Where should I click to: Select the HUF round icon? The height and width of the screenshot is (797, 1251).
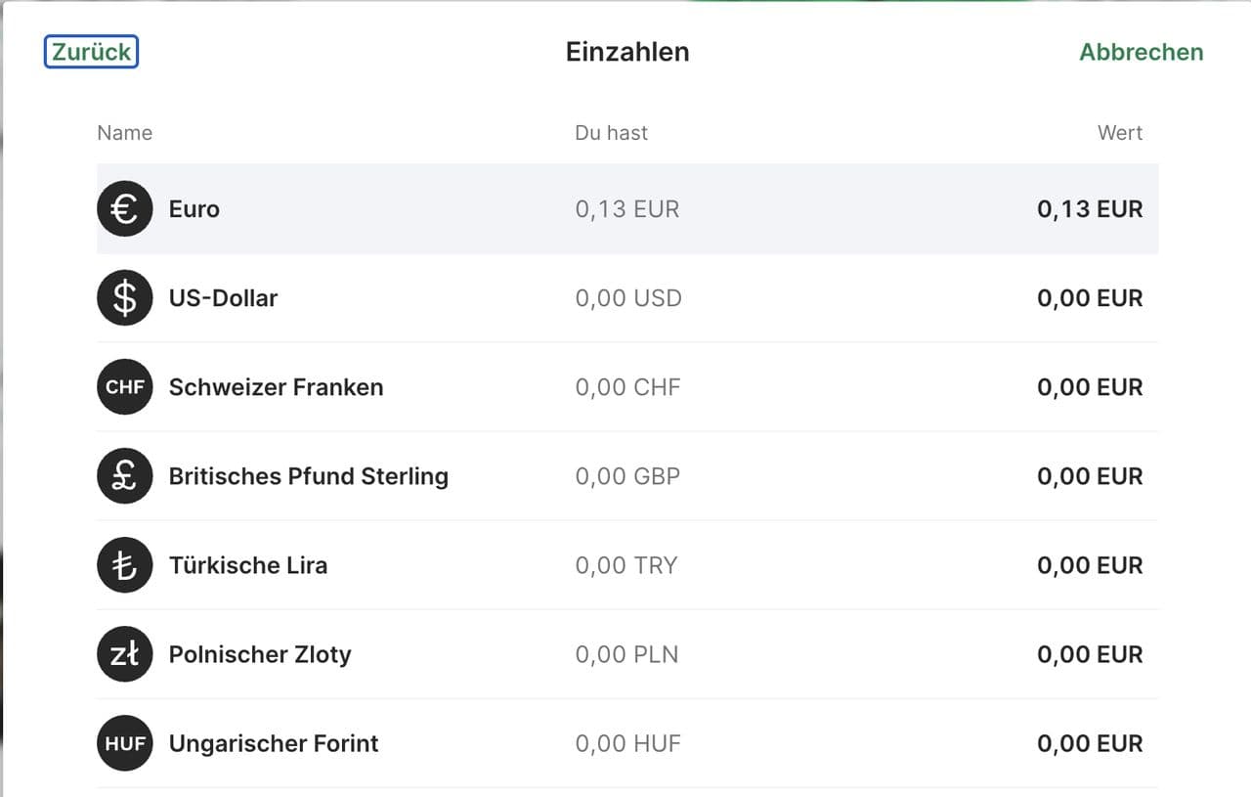tap(125, 743)
